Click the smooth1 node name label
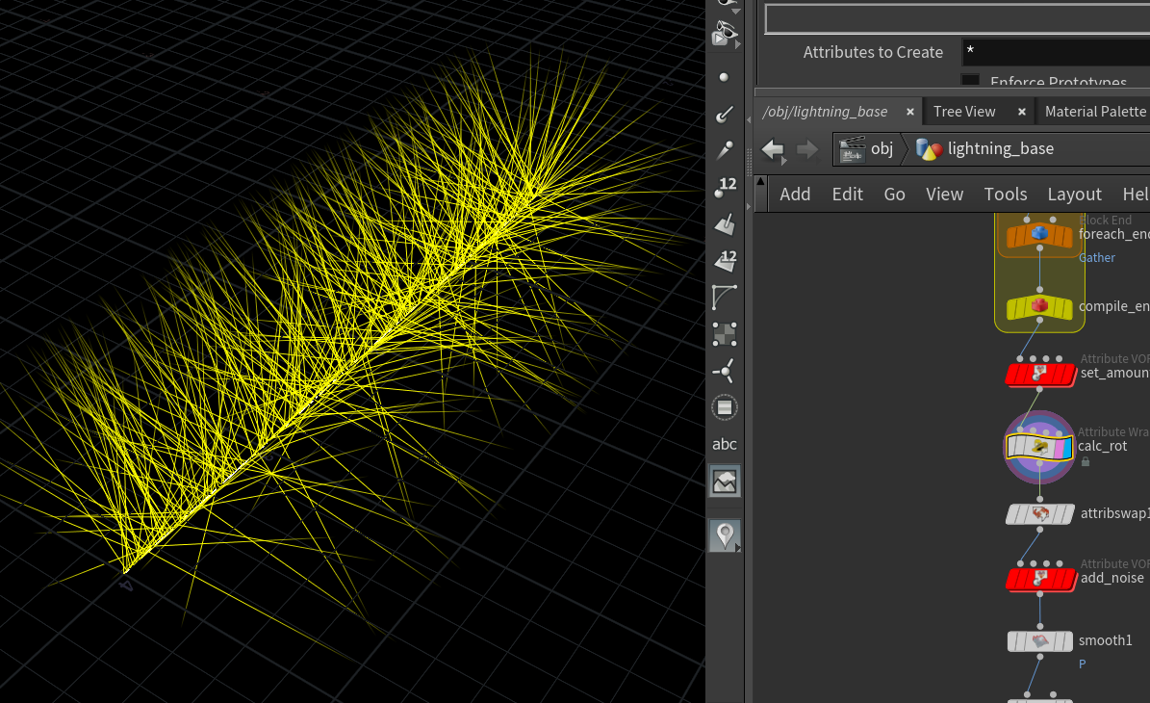 tap(1106, 640)
